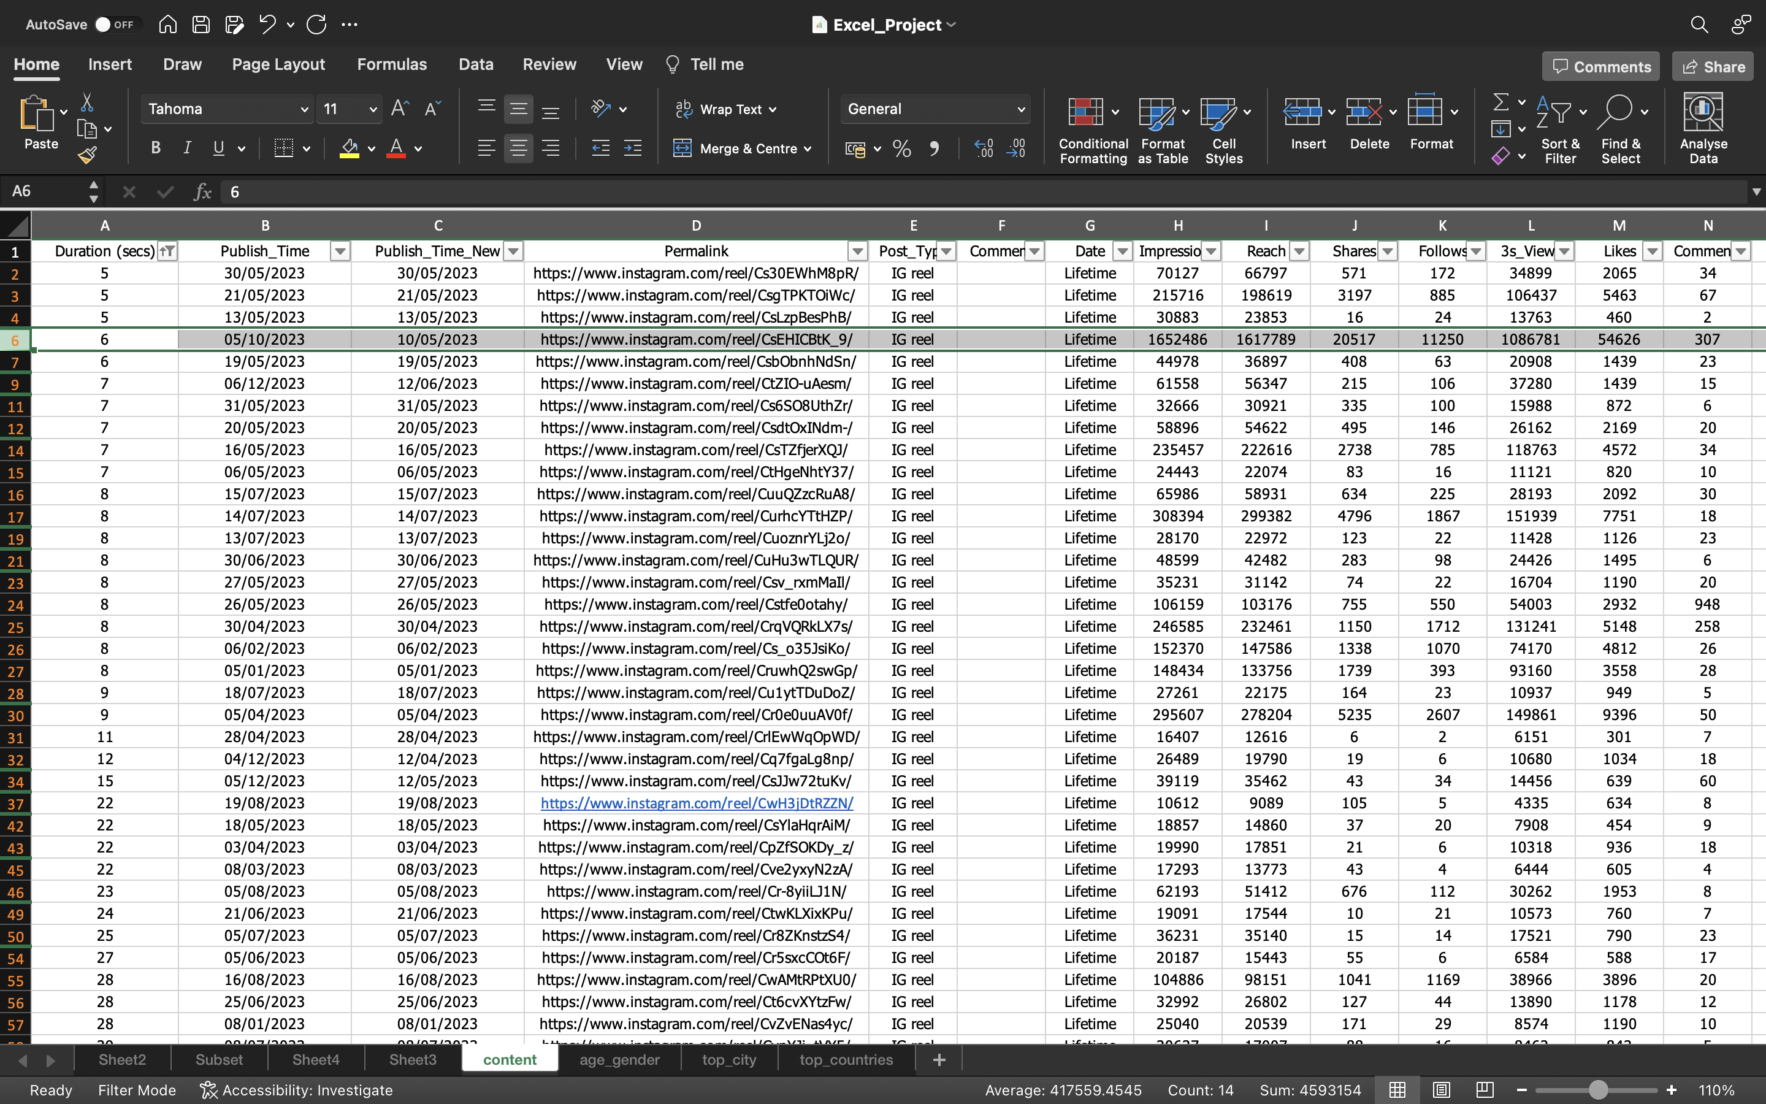Screen dimensions: 1766x1104
Task: Click the Decrease indent icon
Action: 600,148
